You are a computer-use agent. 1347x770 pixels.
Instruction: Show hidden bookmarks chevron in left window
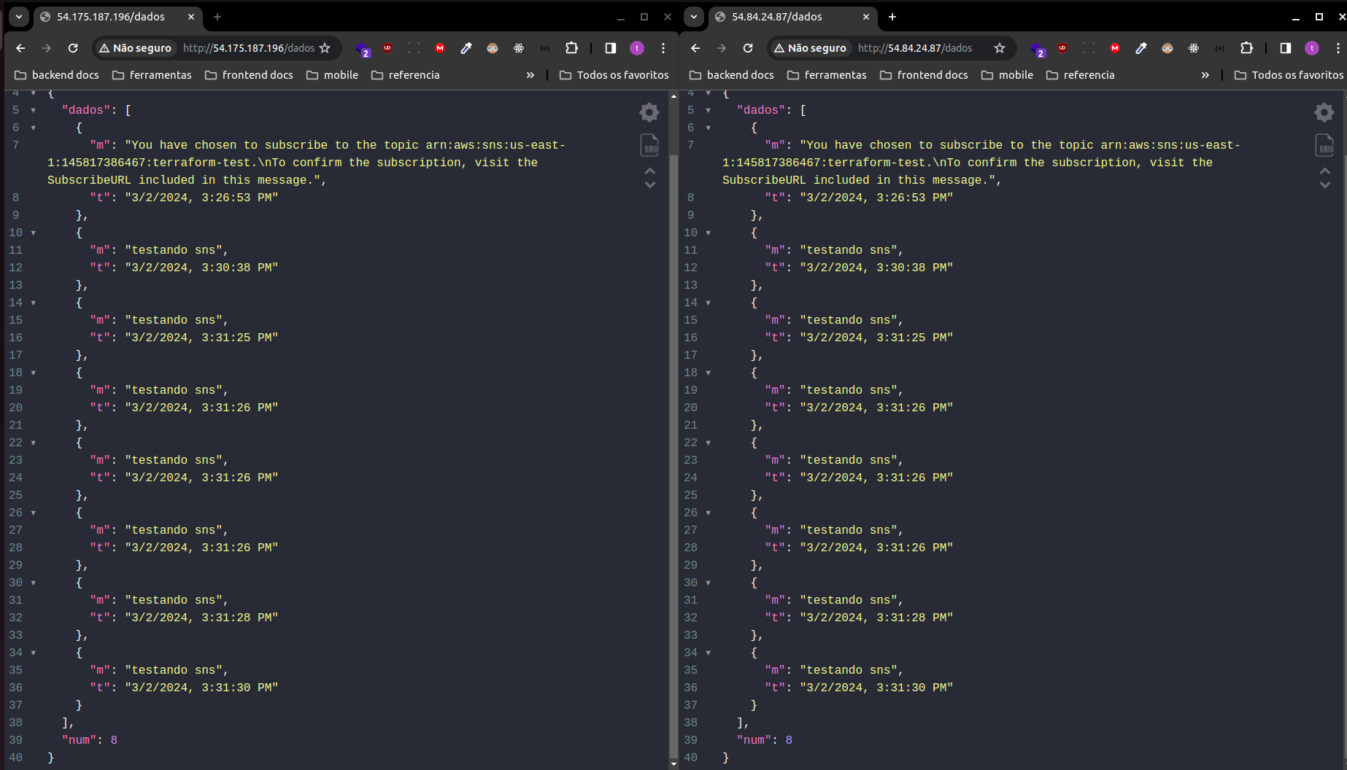(530, 75)
